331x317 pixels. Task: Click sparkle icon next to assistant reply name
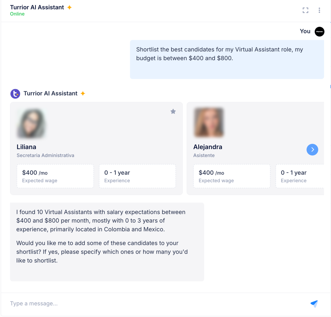pyautogui.click(x=83, y=93)
